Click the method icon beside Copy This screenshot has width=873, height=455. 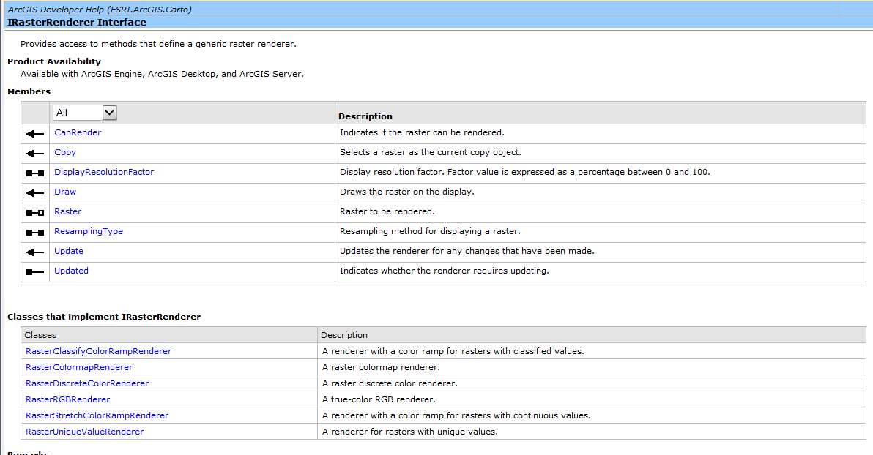pyautogui.click(x=35, y=154)
